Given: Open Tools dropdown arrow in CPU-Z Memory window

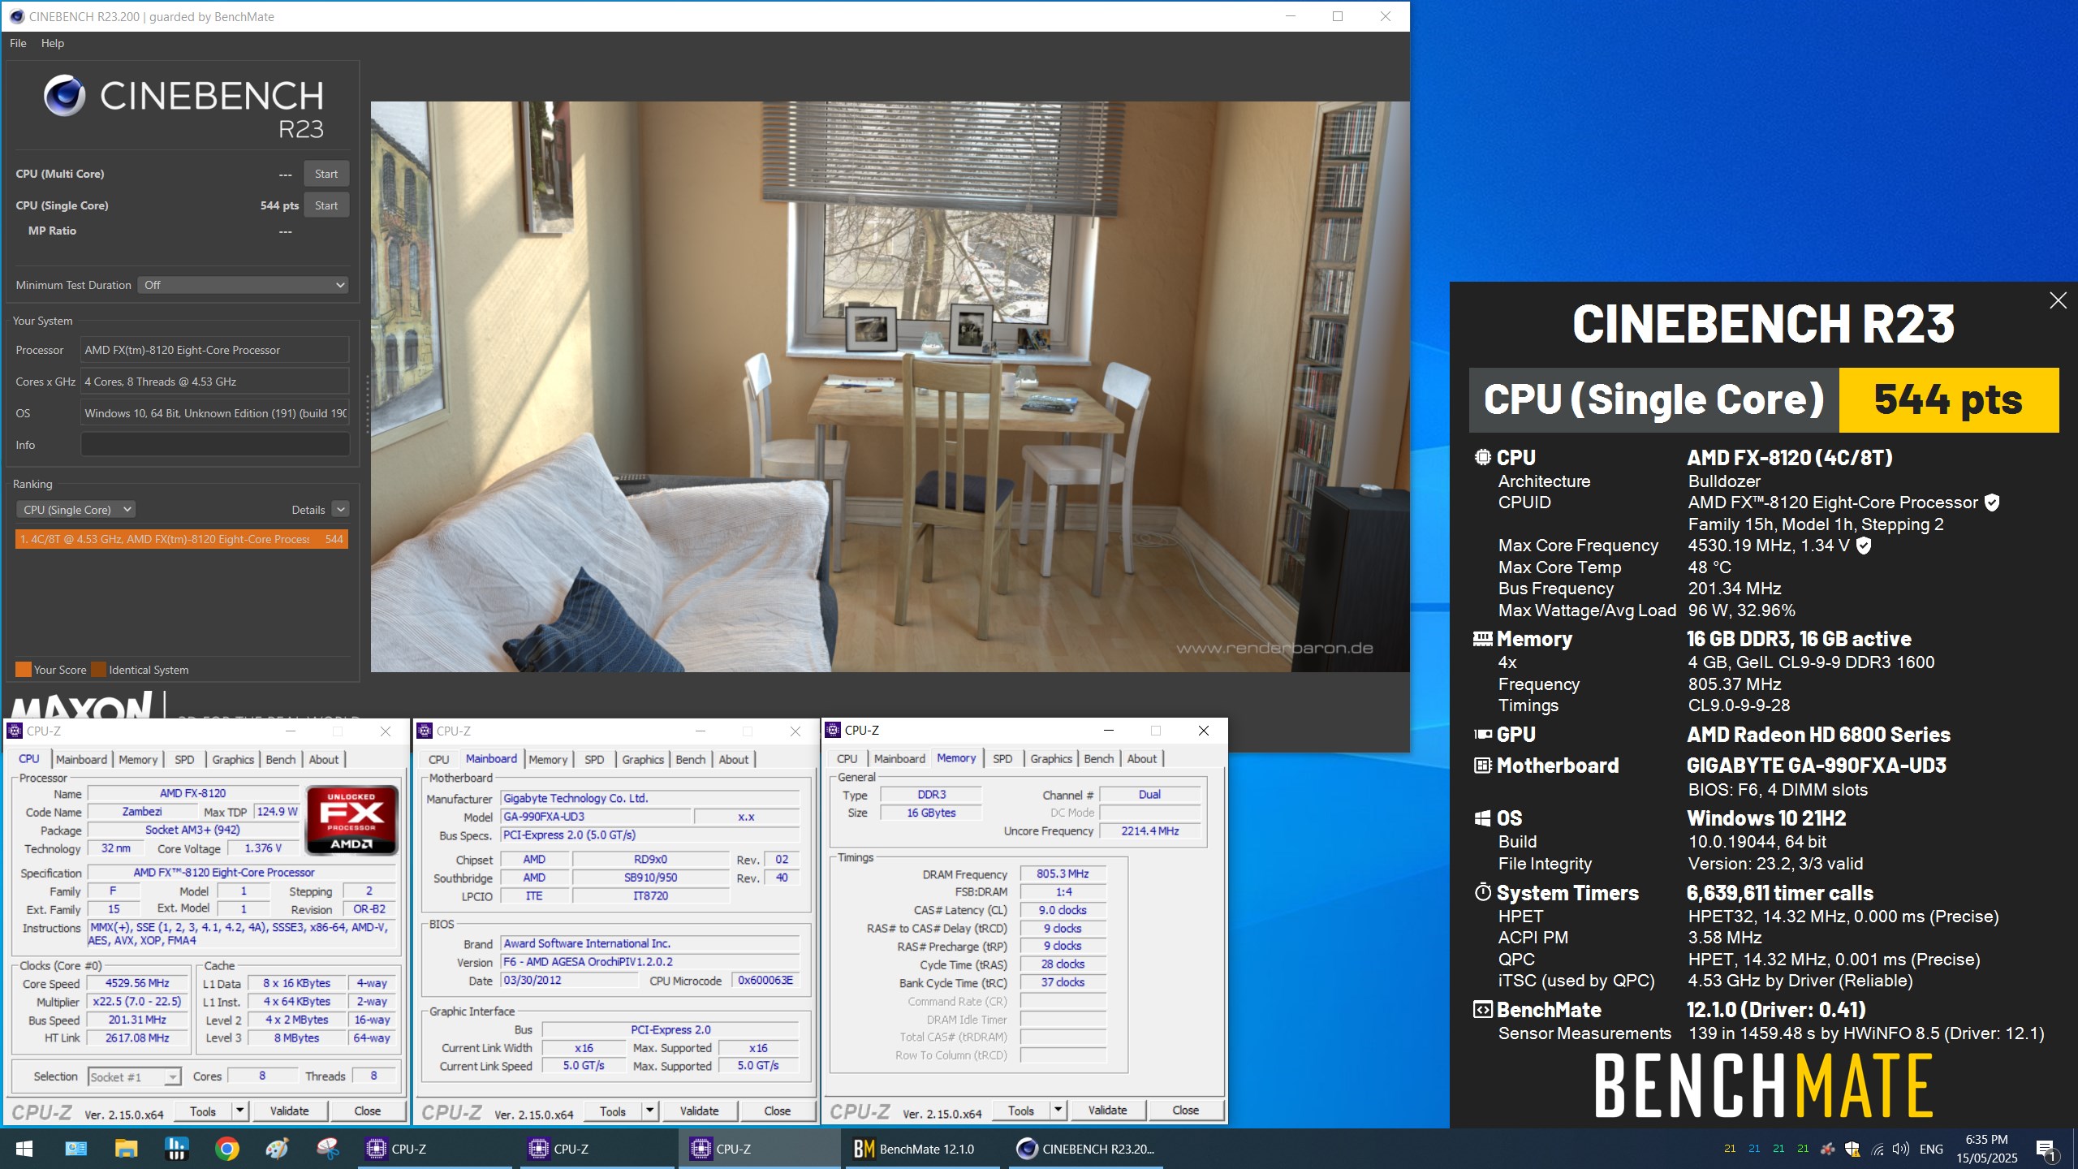Looking at the screenshot, I should 1058,1110.
